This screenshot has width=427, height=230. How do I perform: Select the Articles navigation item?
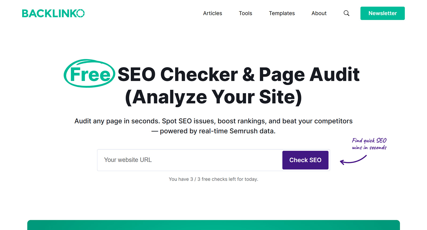212,13
